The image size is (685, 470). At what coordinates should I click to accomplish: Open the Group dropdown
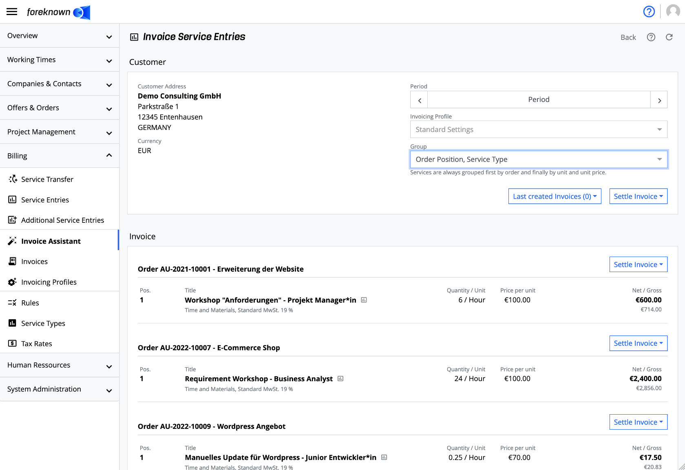[539, 159]
